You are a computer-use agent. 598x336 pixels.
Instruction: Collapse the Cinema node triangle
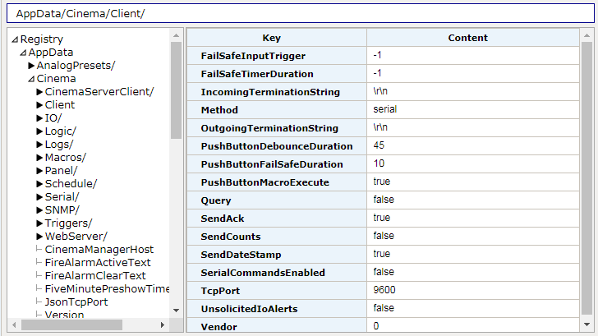(x=31, y=79)
